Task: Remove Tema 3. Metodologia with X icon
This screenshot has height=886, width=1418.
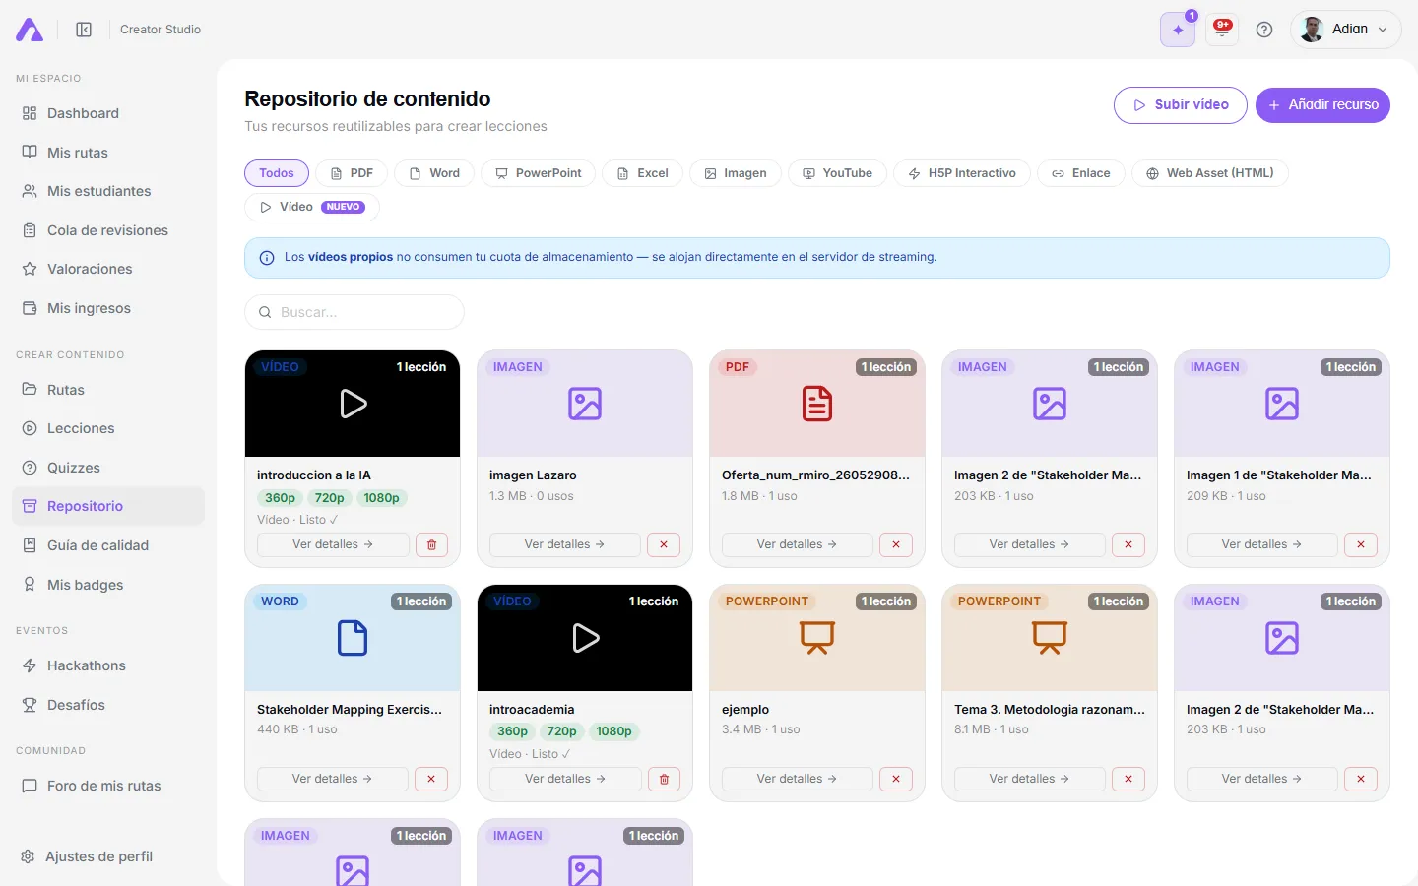Action: (x=1128, y=779)
